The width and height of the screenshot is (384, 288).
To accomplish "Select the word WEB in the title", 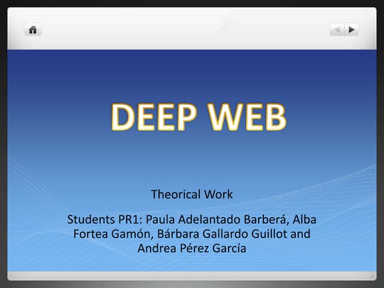I will [x=246, y=118].
